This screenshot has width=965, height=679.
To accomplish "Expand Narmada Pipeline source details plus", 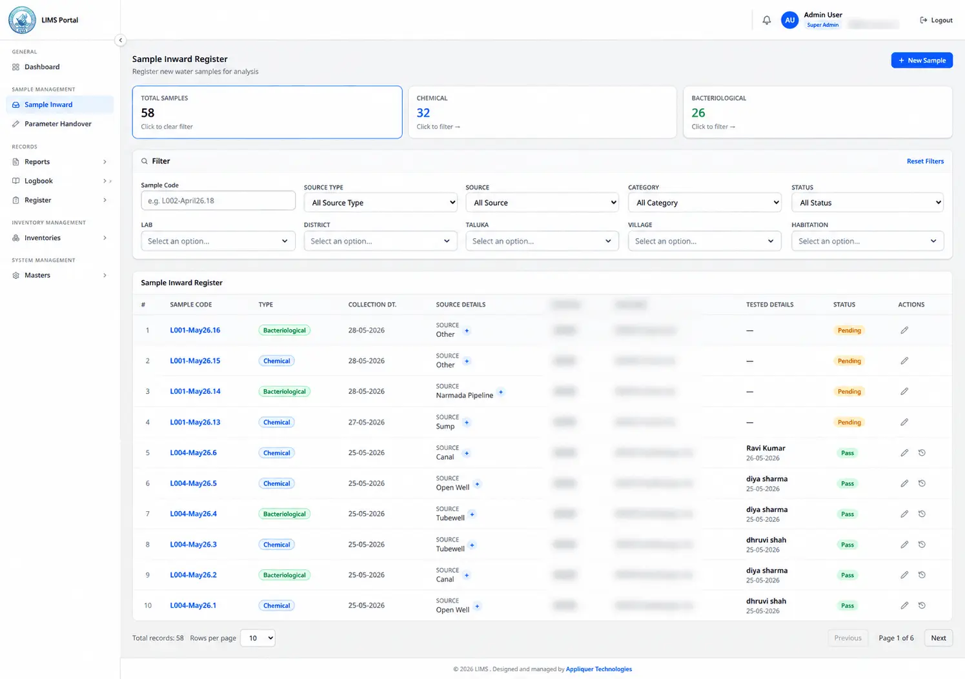I will (x=501, y=392).
